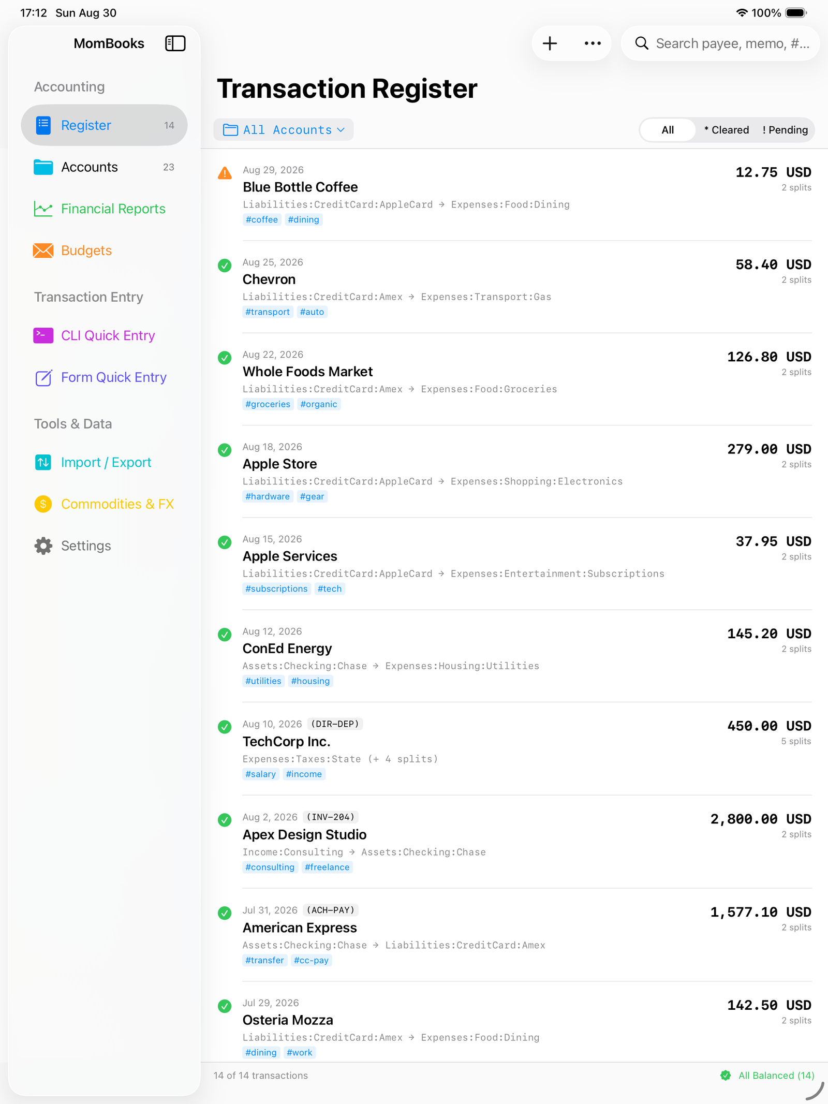
Task: Open Budgets
Action: pyautogui.click(x=104, y=251)
